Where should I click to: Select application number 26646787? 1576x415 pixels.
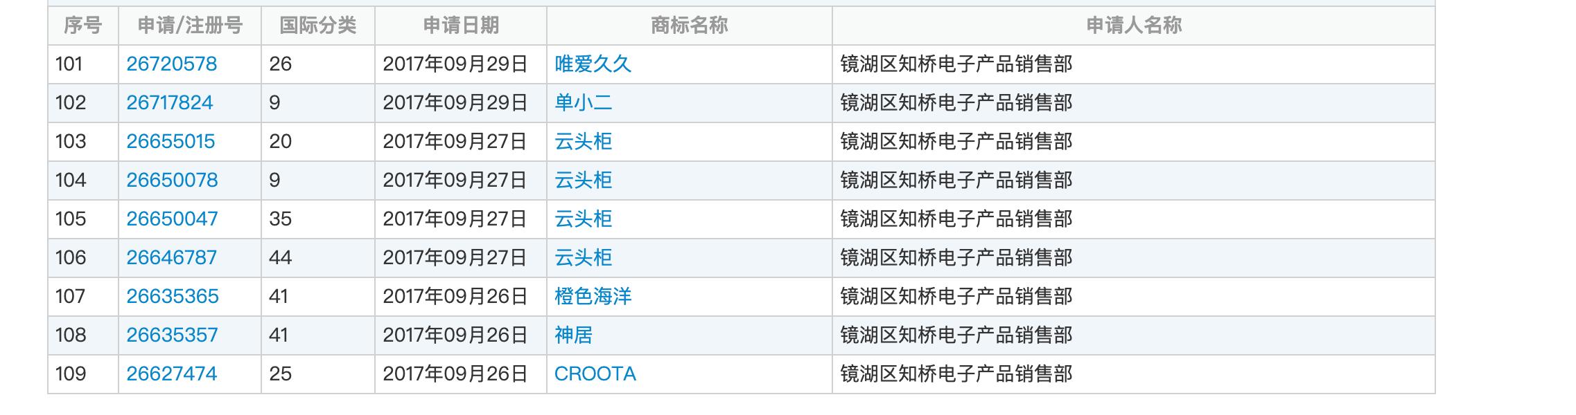click(171, 258)
